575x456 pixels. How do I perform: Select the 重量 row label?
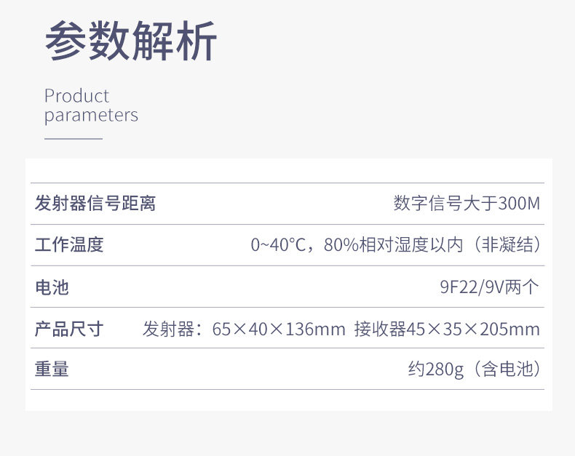pyautogui.click(x=52, y=369)
